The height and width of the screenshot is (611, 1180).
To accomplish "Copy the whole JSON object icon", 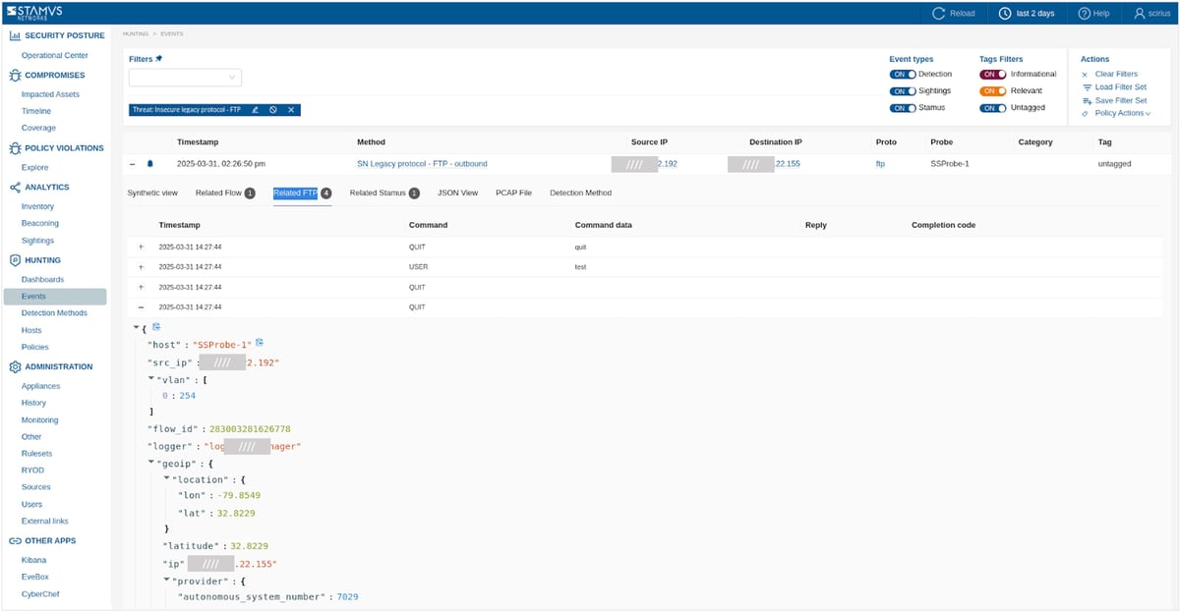I will [156, 326].
